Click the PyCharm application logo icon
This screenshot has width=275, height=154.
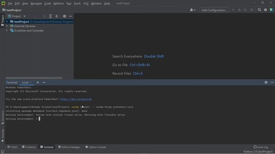click(x=3, y=3)
